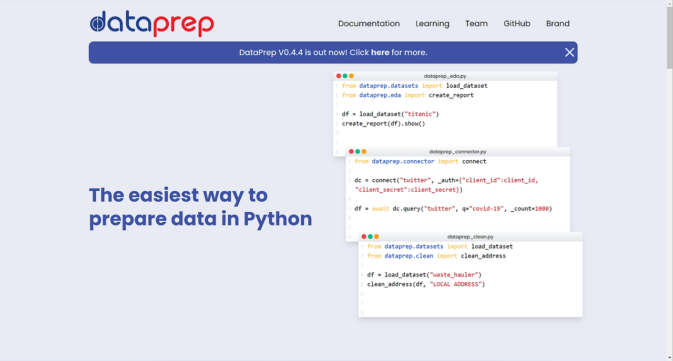
Task: Click orange dot on dataprep_clean.py window
Action: tap(376, 237)
